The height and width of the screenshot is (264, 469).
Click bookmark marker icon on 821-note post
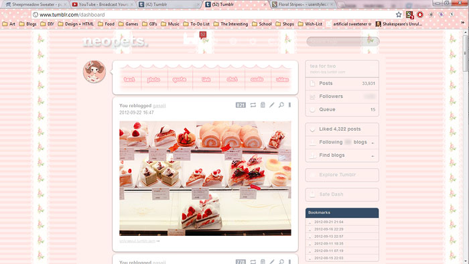click(289, 105)
